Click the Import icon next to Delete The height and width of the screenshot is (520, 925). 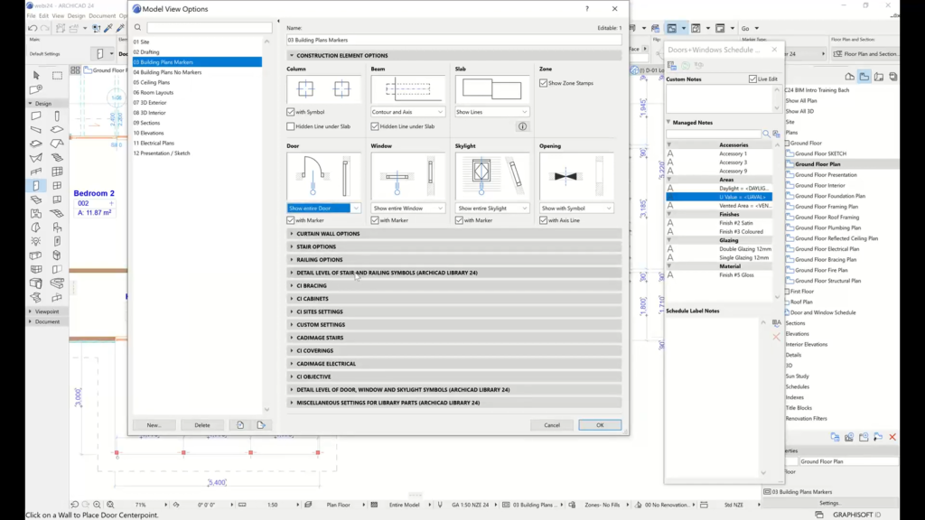click(x=240, y=425)
